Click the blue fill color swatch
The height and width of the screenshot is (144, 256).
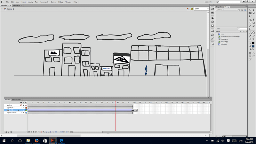pos(253,46)
